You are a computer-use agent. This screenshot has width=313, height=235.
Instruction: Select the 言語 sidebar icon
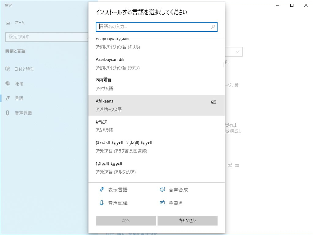coord(7,98)
